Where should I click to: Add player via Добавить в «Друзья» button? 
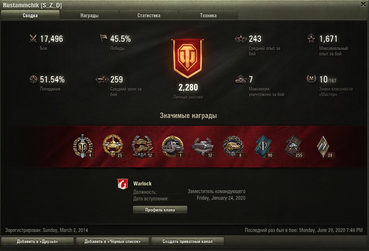point(37,241)
